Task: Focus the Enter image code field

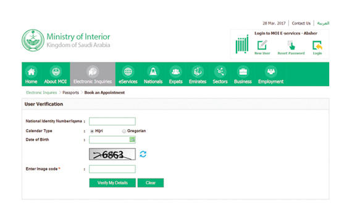Action: click(x=112, y=169)
